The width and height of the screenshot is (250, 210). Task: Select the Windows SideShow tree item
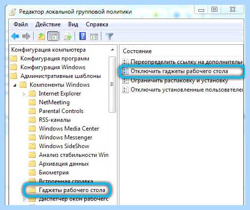coord(64,146)
